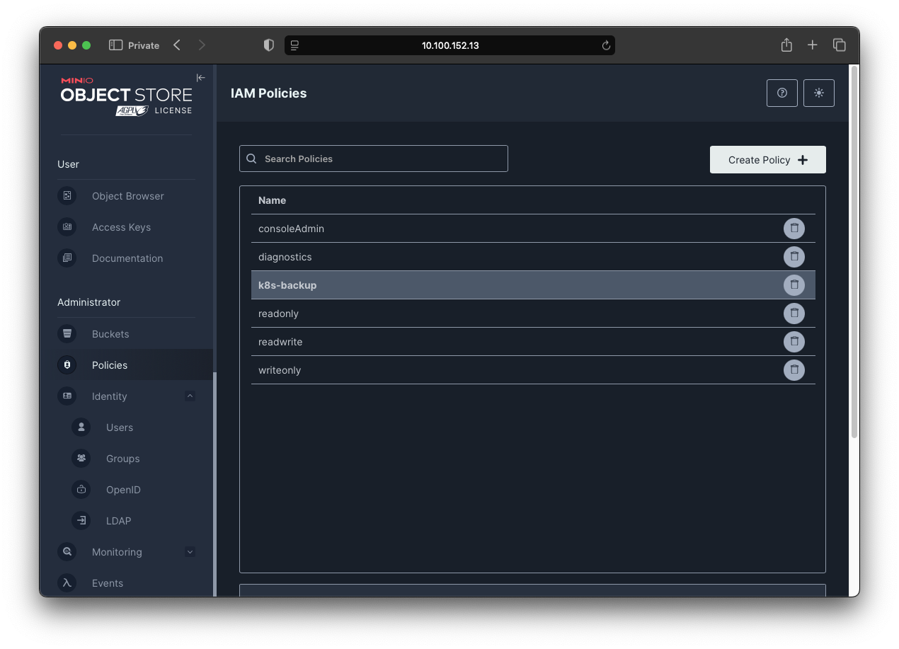The height and width of the screenshot is (649, 899).
Task: Click the OpenID icon
Action: coord(81,489)
